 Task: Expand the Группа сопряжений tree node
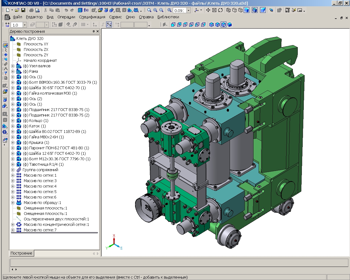pyautogui.click(x=13, y=170)
